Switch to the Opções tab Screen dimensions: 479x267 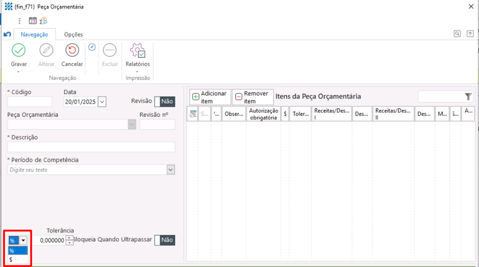[74, 35]
